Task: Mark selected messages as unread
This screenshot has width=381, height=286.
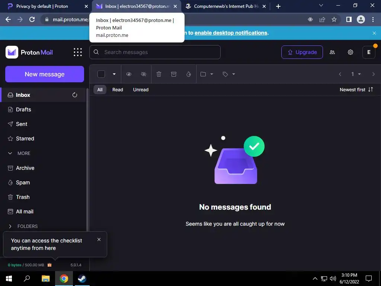Action: [x=144, y=74]
